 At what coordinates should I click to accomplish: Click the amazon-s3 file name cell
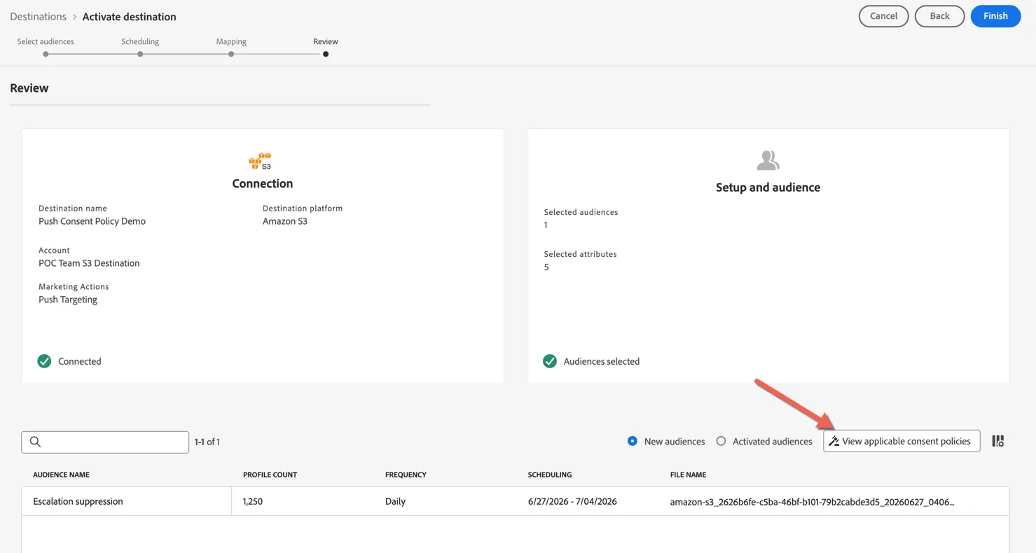(x=812, y=501)
